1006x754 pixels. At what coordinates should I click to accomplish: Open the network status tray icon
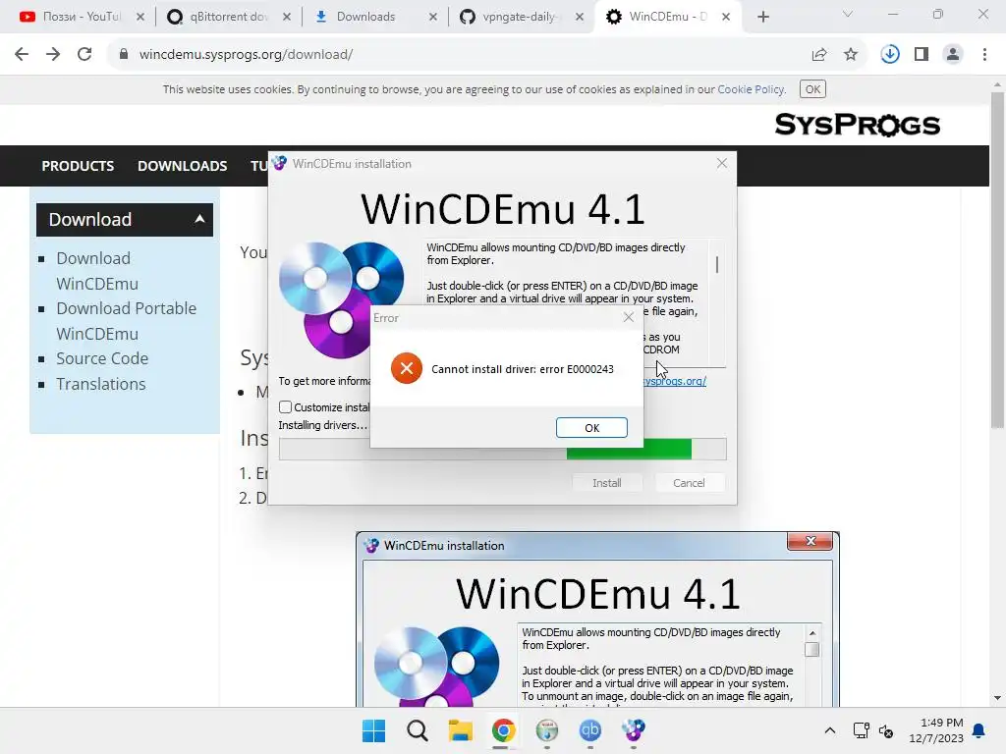point(861,730)
